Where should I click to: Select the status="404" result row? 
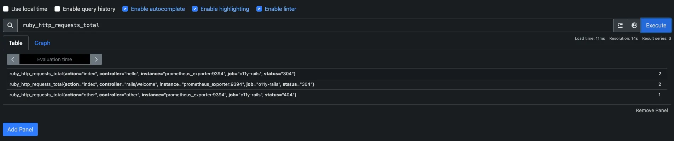click(337, 95)
